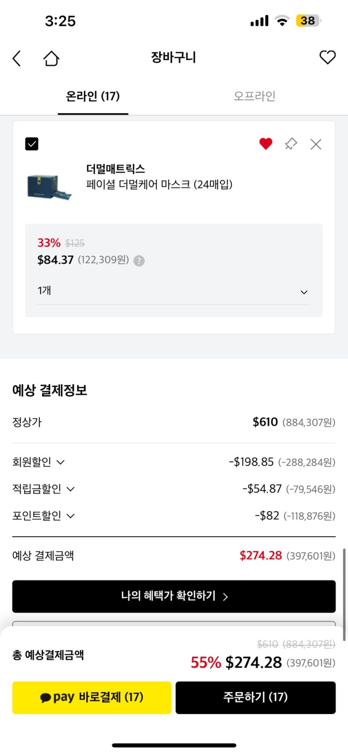Uncheck the product selection checkbox

(x=32, y=144)
